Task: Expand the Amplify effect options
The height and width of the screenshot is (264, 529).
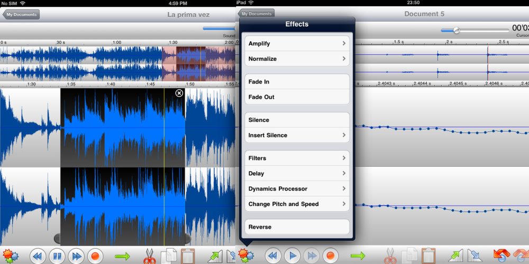Action: click(296, 43)
